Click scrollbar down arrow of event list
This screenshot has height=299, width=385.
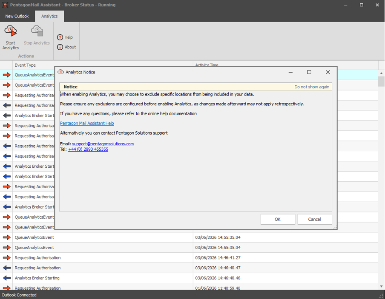pyautogui.click(x=381, y=286)
